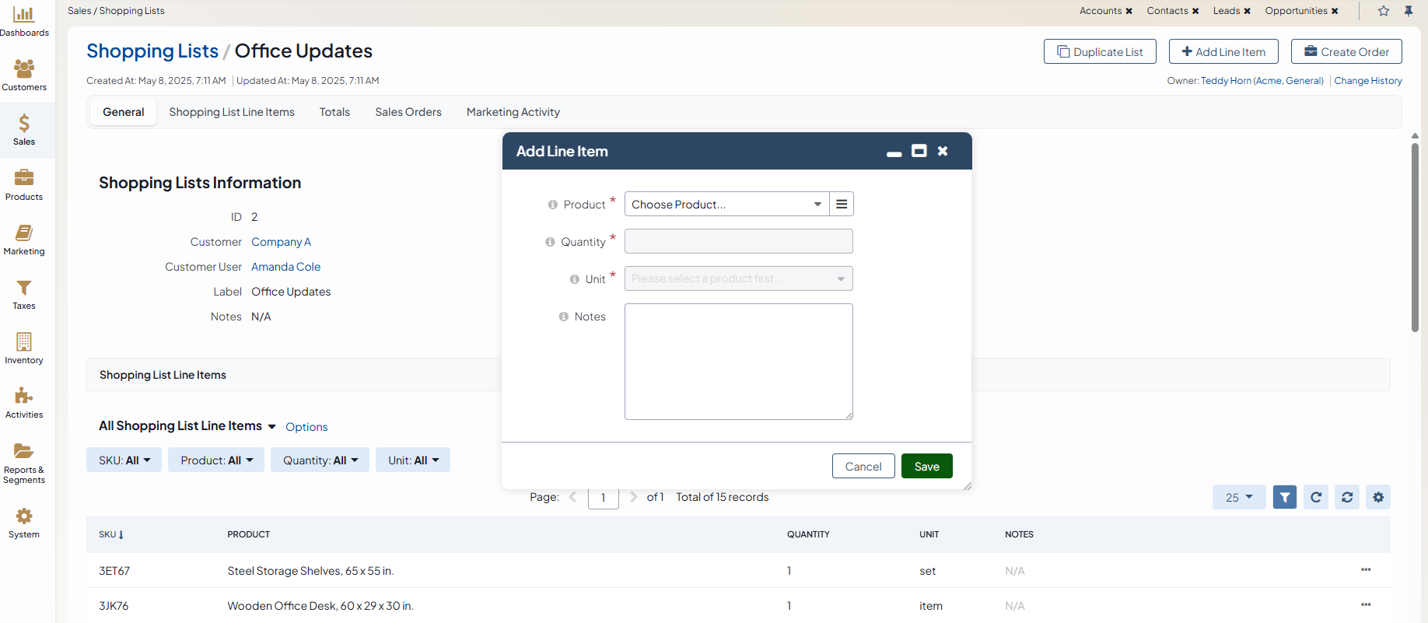The height and width of the screenshot is (623, 1428).
Task: Go to Inventory in the sidebar
Action: tap(24, 348)
